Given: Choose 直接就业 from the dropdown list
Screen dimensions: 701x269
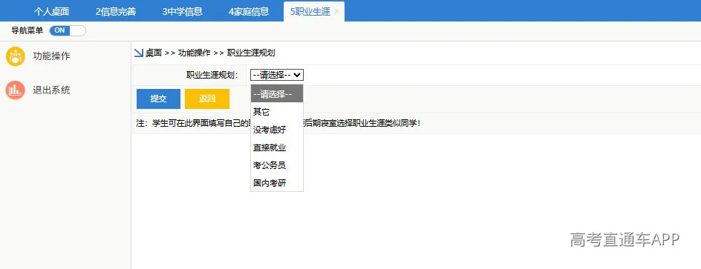Looking at the screenshot, I should pyautogui.click(x=277, y=147).
